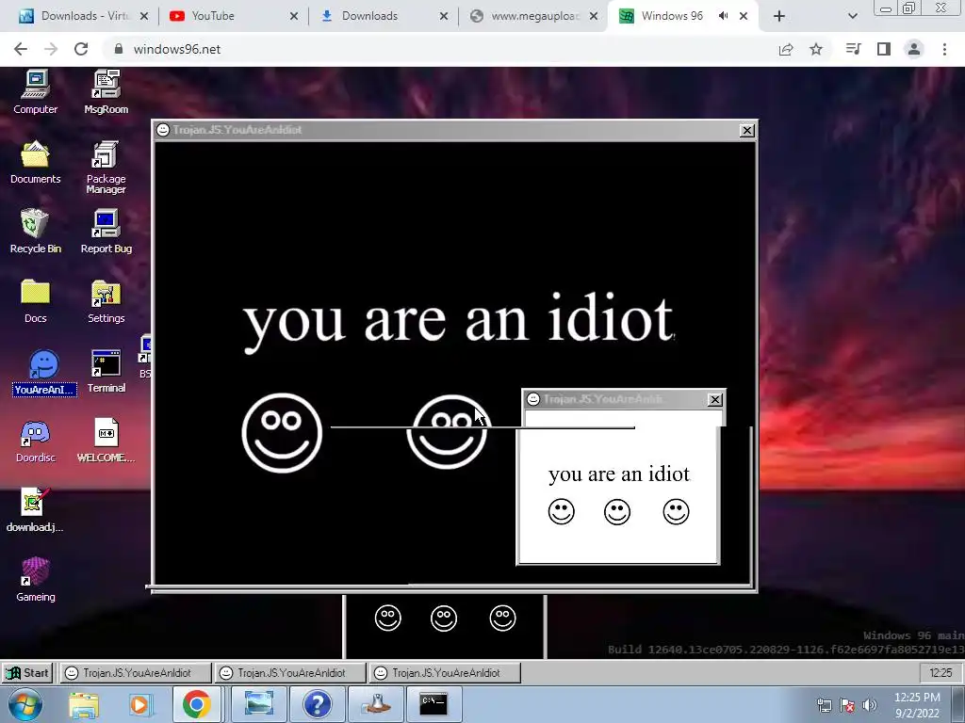The image size is (965, 723).
Task: Open the Doordisc desktop icon
Action: pyautogui.click(x=35, y=442)
